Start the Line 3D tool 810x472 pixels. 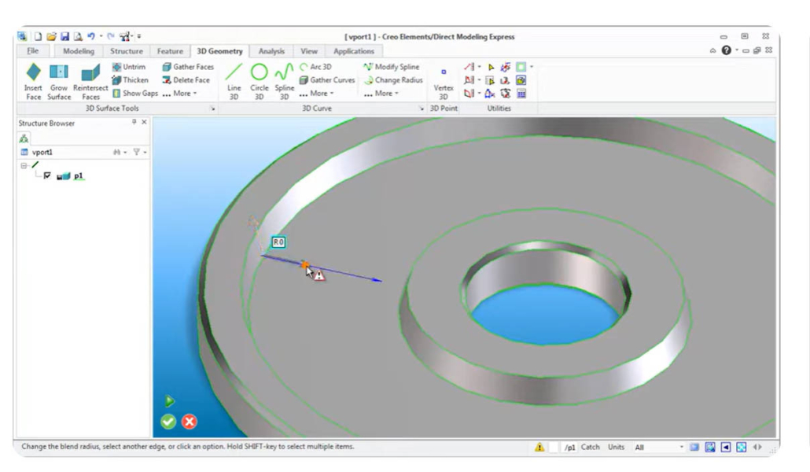point(234,80)
